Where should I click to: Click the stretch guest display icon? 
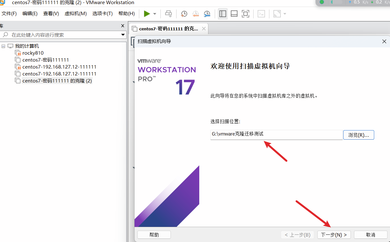pyautogui.click(x=277, y=14)
